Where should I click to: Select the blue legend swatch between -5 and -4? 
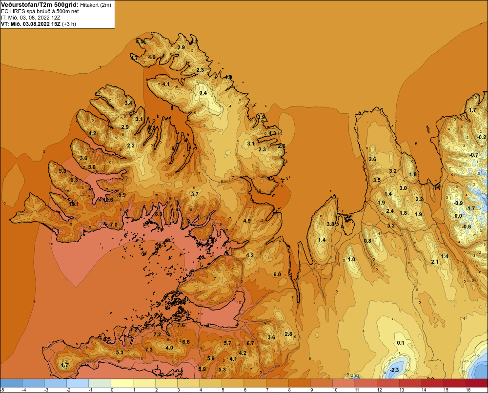coord(11,383)
